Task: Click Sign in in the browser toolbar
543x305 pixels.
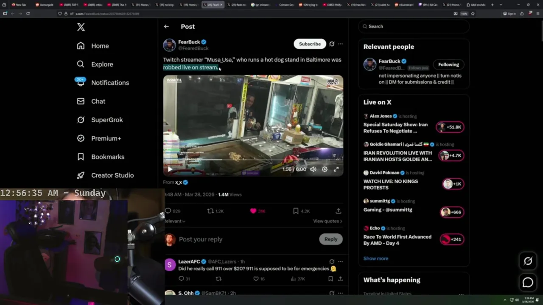Action: (510, 14)
